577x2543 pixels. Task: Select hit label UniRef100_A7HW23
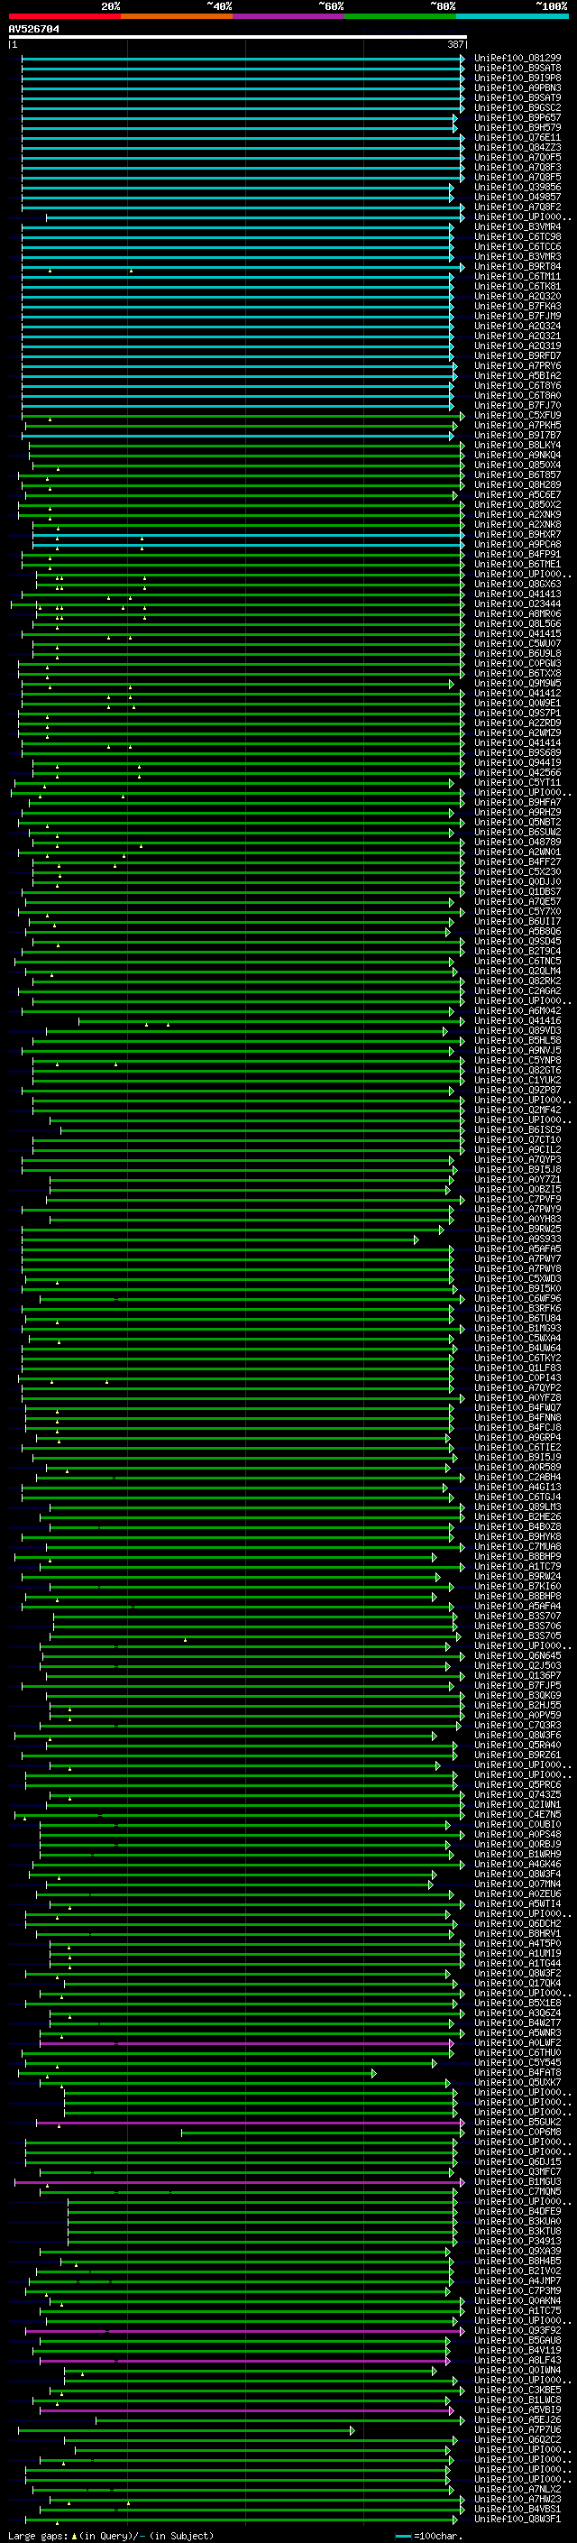coord(517,2499)
